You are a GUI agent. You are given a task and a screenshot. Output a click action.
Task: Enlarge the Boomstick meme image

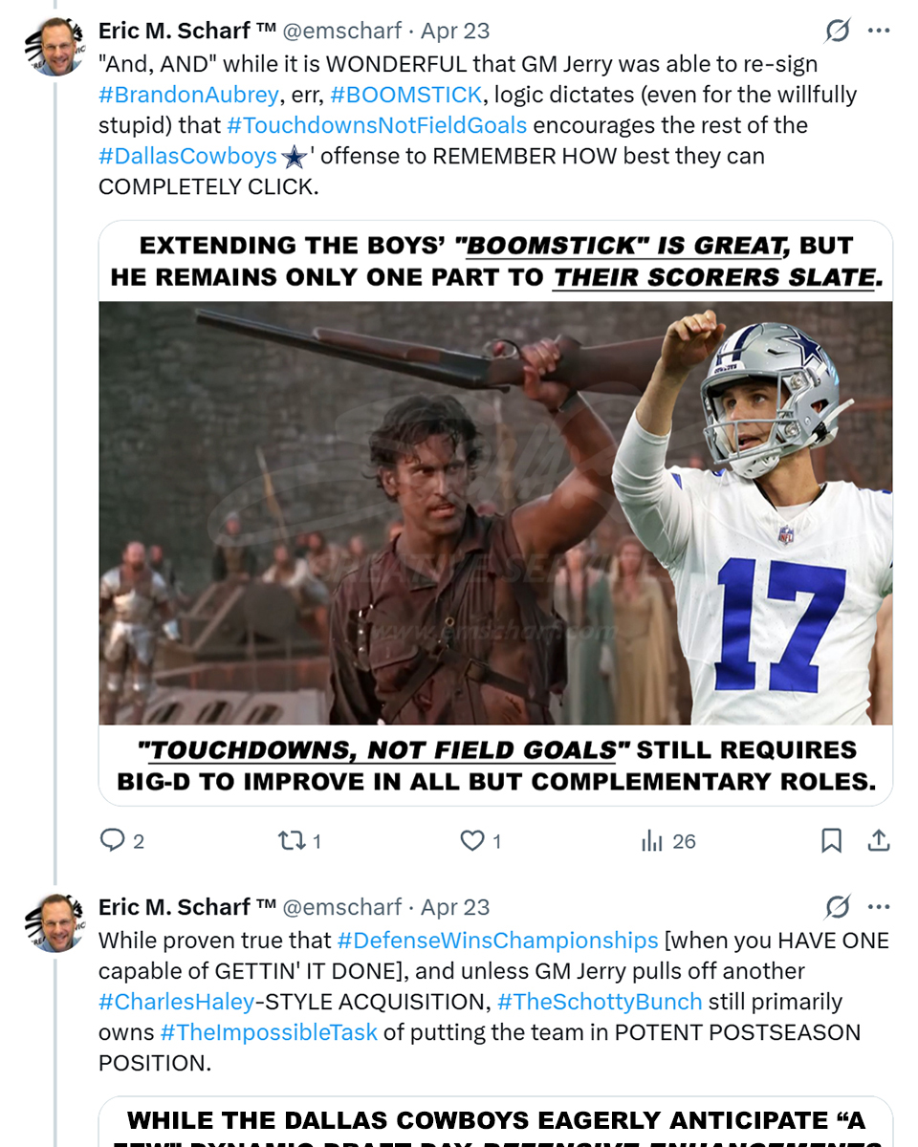(x=495, y=513)
